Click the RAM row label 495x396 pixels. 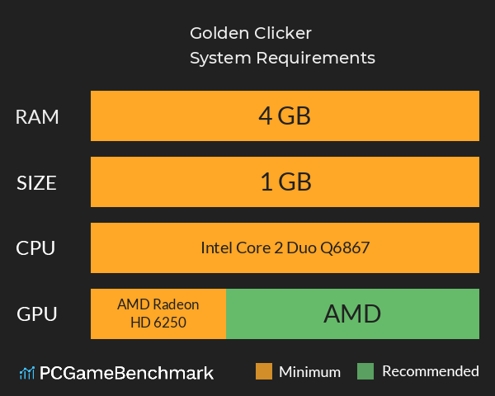point(37,117)
